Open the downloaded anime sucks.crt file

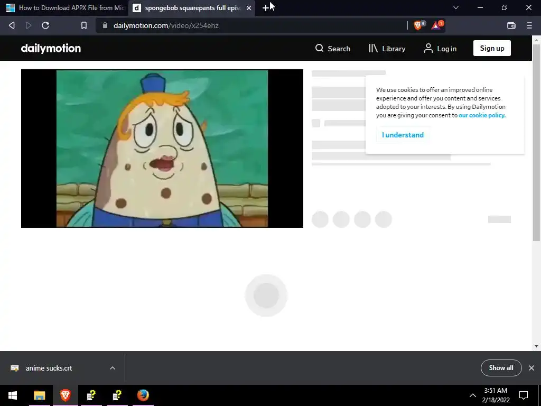49,368
